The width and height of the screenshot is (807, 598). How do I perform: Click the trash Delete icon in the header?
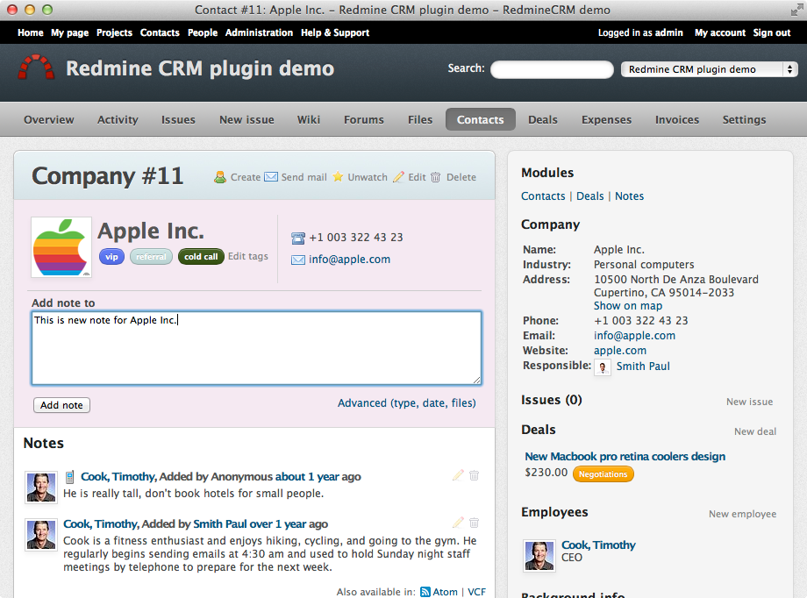click(435, 177)
